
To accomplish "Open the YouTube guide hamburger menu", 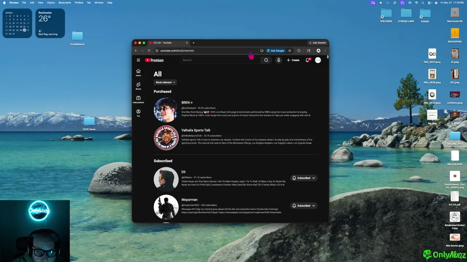I will pyautogui.click(x=138, y=60).
